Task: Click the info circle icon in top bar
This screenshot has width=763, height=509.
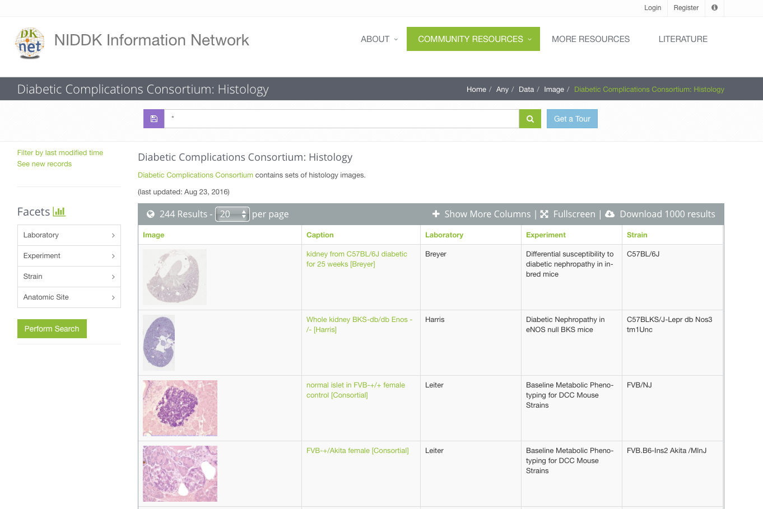Action: 714,8
